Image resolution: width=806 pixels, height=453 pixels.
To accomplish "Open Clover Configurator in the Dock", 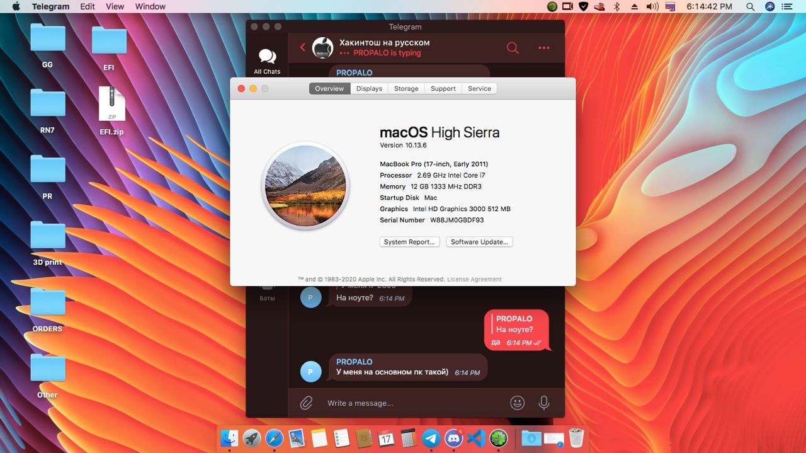I will click(x=499, y=439).
